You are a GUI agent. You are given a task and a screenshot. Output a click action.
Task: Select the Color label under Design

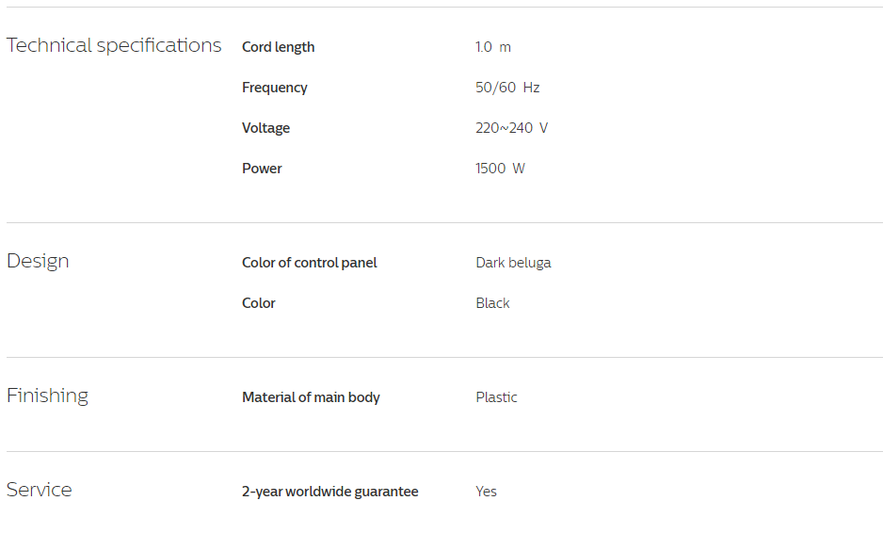click(259, 303)
